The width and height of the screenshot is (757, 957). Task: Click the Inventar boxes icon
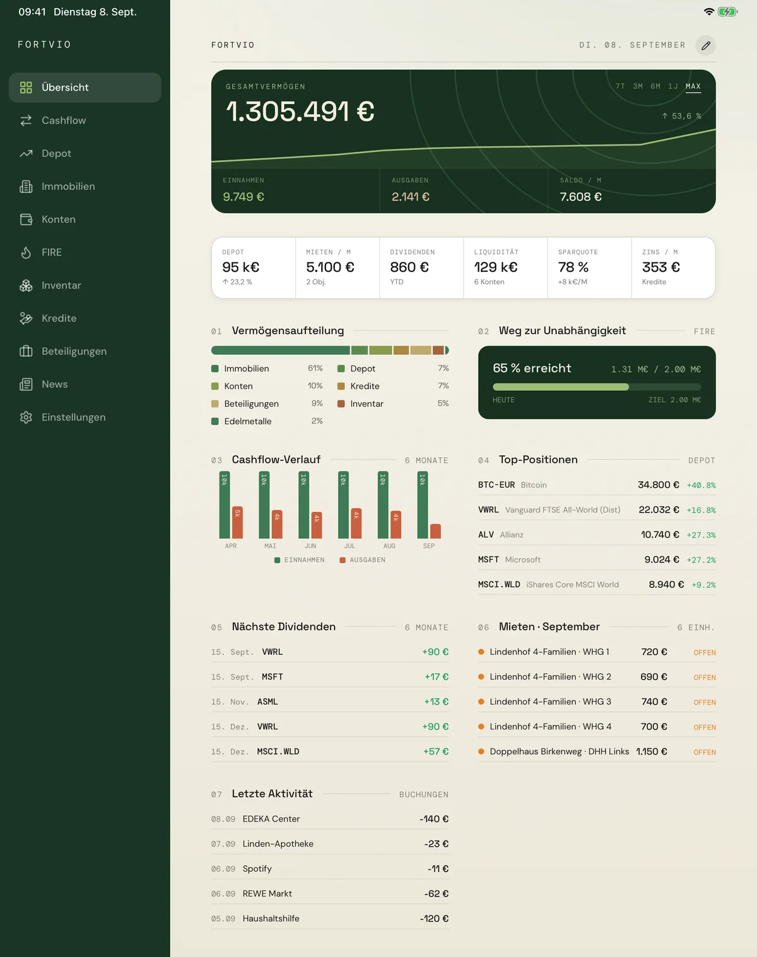26,286
